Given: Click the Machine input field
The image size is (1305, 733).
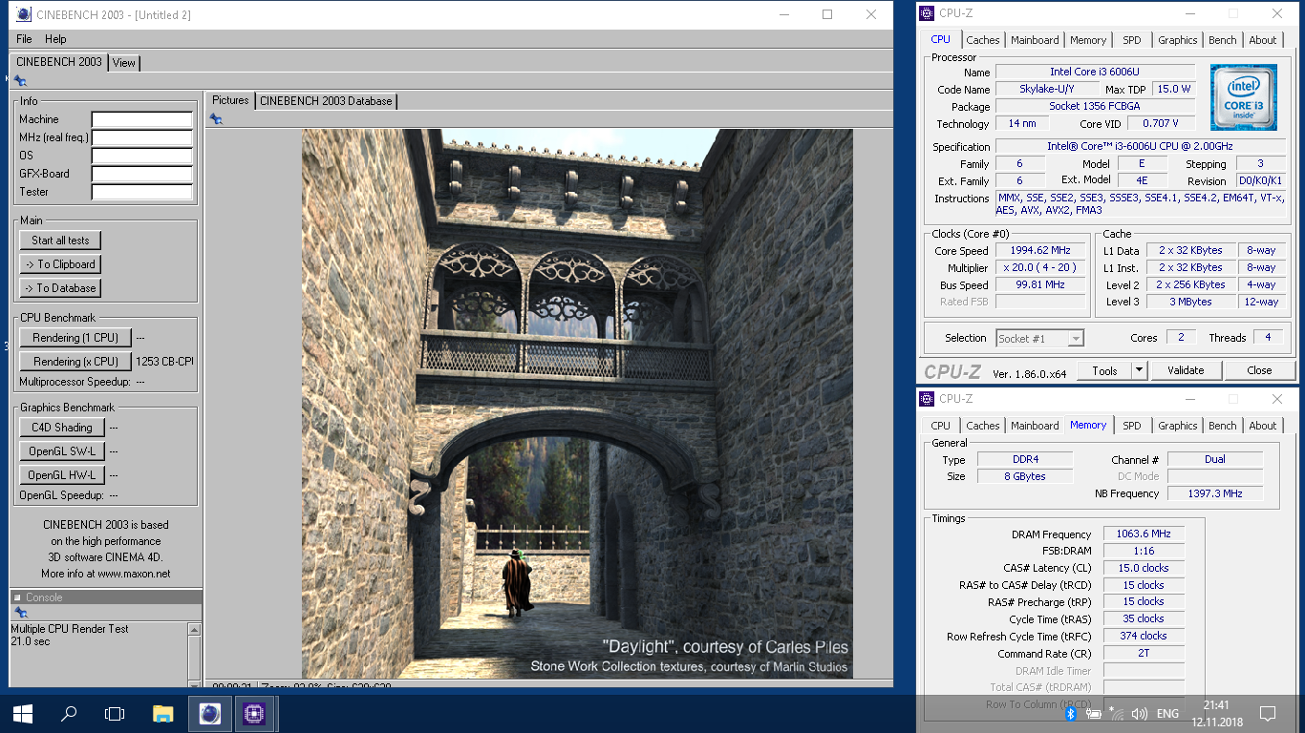Looking at the screenshot, I should [142, 120].
